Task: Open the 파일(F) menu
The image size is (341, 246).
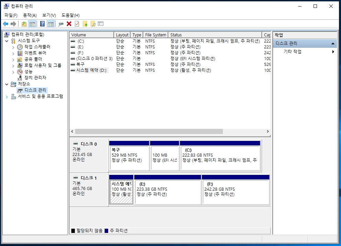Action: [11, 15]
